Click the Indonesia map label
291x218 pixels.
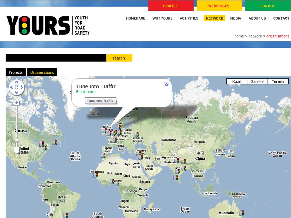211,193
